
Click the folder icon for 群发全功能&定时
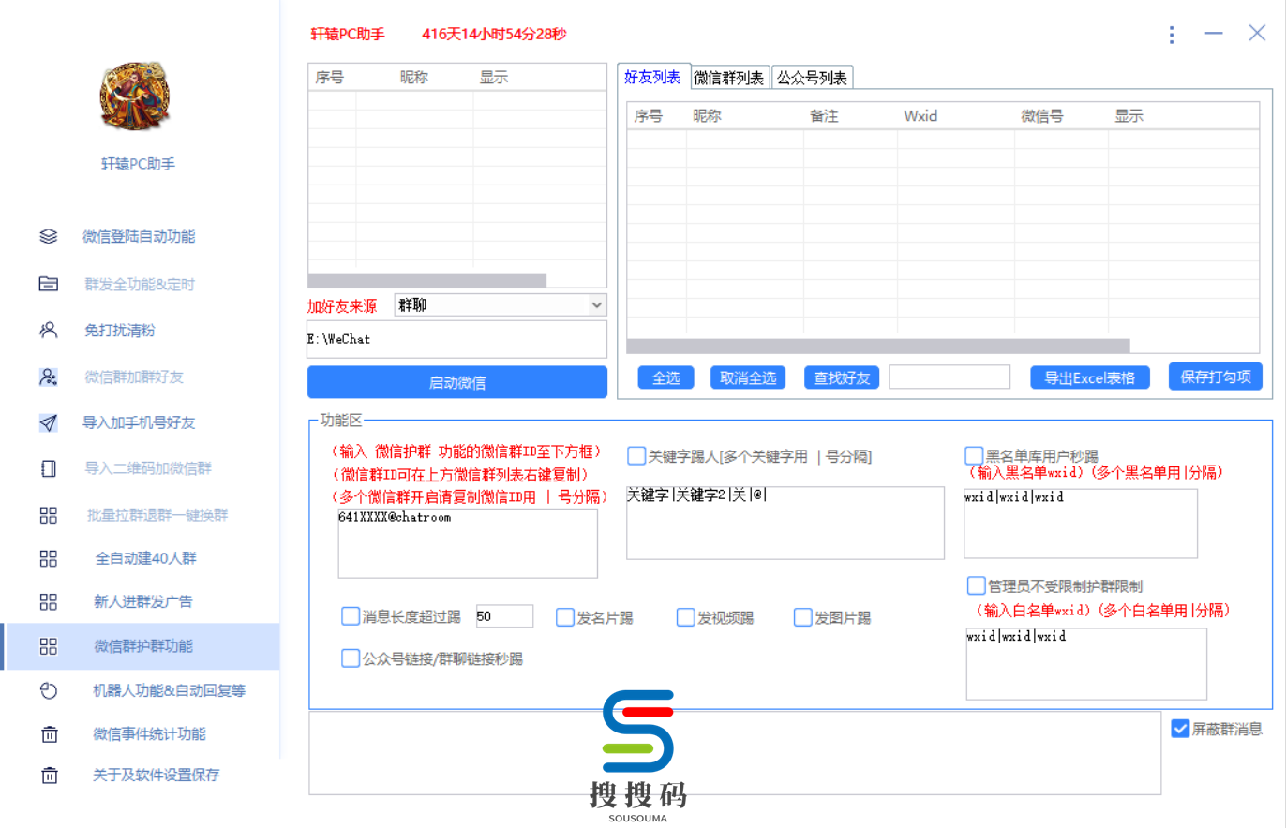coord(49,284)
